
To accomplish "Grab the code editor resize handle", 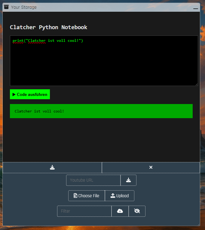I will (x=197, y=84).
